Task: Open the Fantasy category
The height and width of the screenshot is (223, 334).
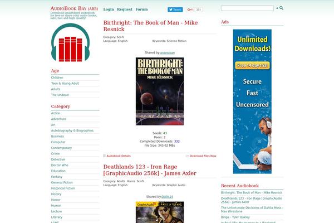Action: pos(57,177)
